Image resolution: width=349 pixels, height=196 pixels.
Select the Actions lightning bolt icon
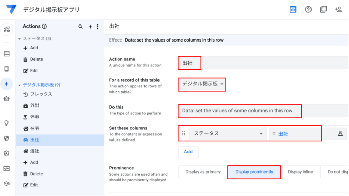(7, 84)
